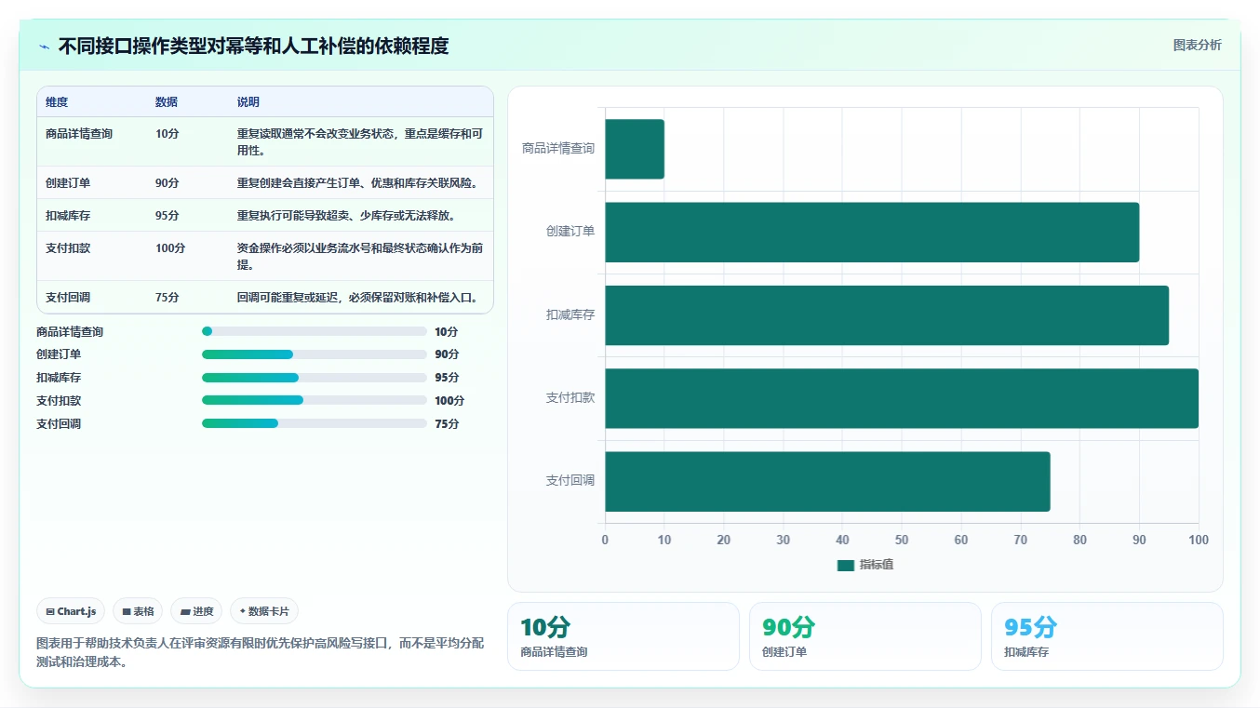This screenshot has height=708, width=1260.
Task: Click the lightning icon beside the title
Action: coord(44,47)
